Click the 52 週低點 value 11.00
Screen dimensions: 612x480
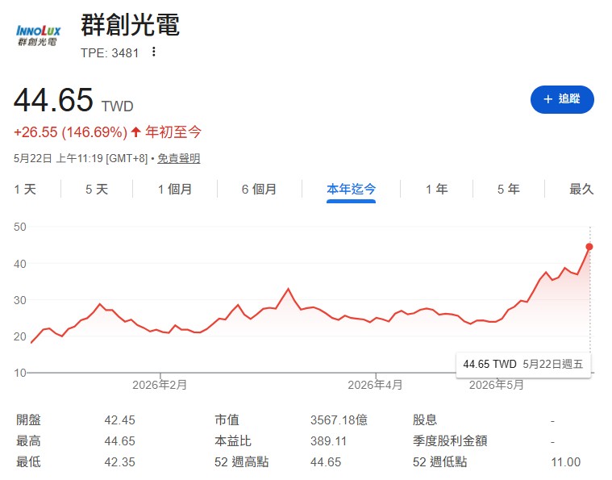tap(566, 462)
